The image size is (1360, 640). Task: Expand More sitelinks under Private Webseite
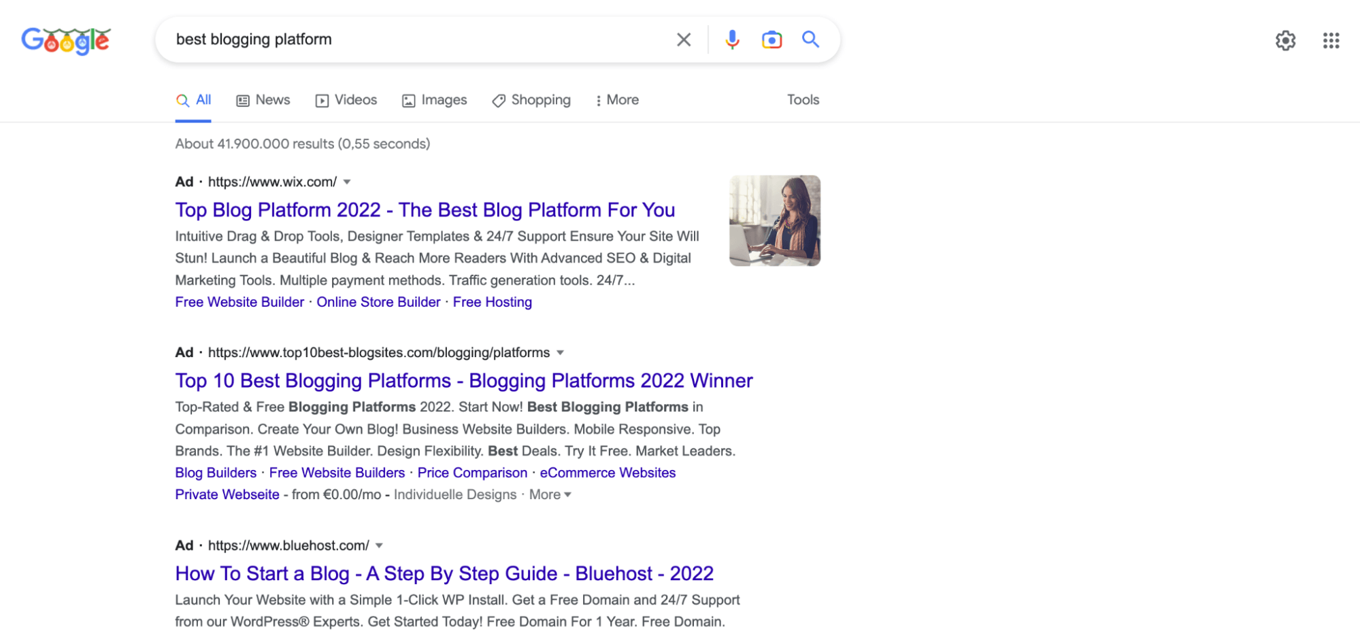coord(550,495)
